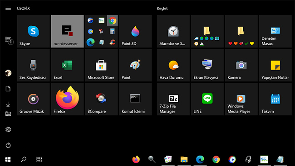The height and width of the screenshot is (166, 295).
Task: Open the Hava Durumu tile
Action: (x=173, y=65)
